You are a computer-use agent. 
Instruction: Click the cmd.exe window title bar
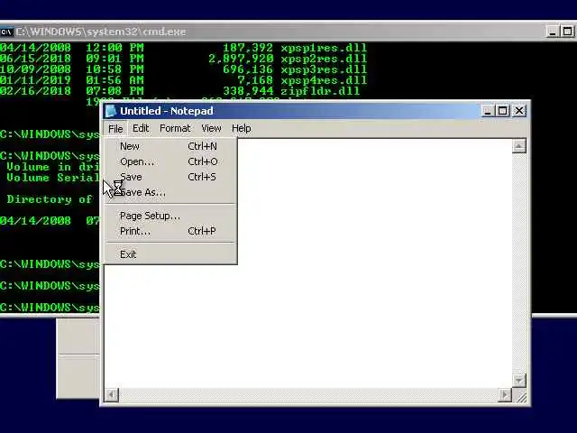pyautogui.click(x=288, y=32)
